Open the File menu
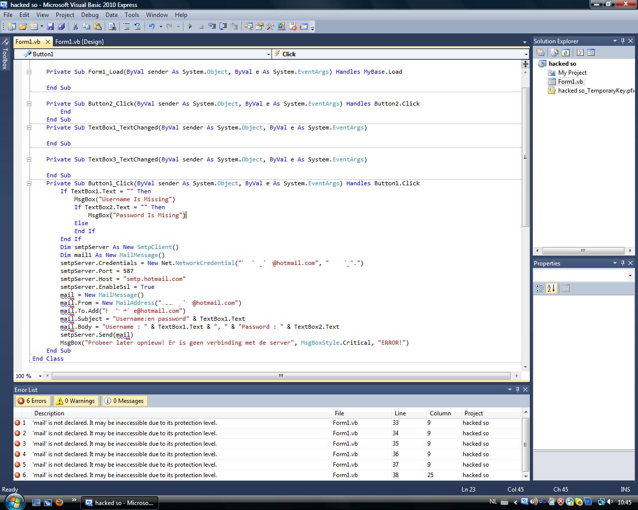The width and height of the screenshot is (638, 510). [8, 15]
